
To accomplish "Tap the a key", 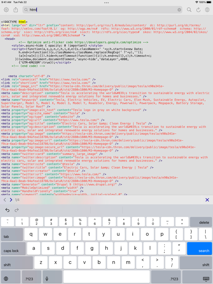I will coord(34,248).
